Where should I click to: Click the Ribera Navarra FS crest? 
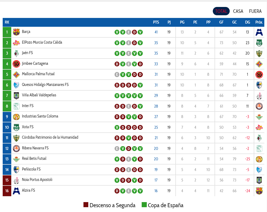click(16, 149)
